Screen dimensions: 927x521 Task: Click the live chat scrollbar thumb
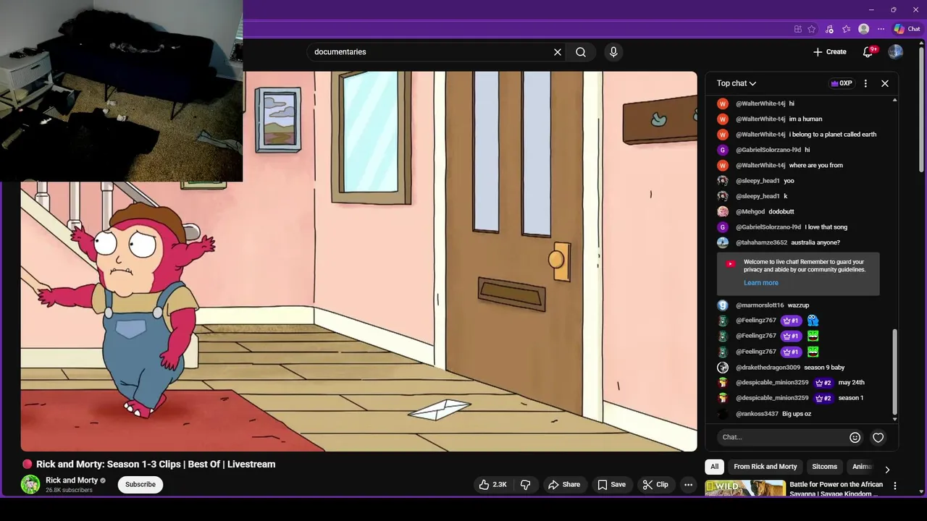click(894, 371)
